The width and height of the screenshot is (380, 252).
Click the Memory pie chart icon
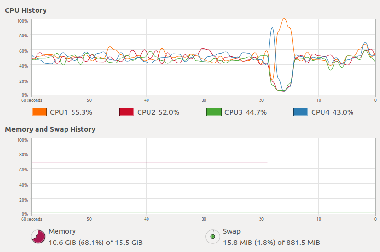(x=38, y=236)
